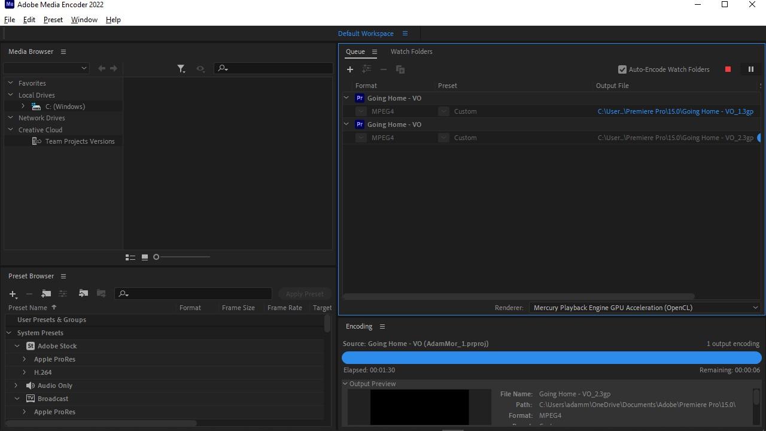The width and height of the screenshot is (766, 431).
Task: Select the Queue tab
Action: pos(355,51)
